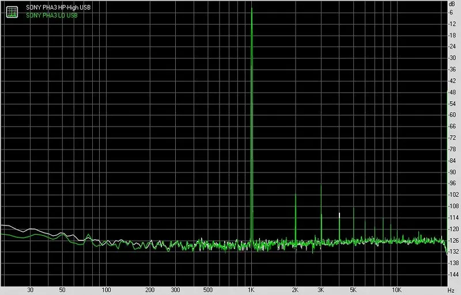Viewport: 461px width, 295px height.
Task: Select the SONY PHA3 HP-High USB legend entry
Action: [x=58, y=7]
